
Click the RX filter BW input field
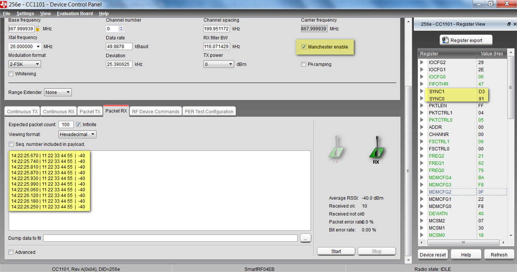point(216,47)
